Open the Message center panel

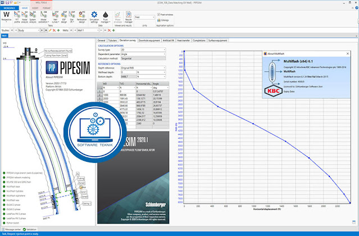click(11, 229)
